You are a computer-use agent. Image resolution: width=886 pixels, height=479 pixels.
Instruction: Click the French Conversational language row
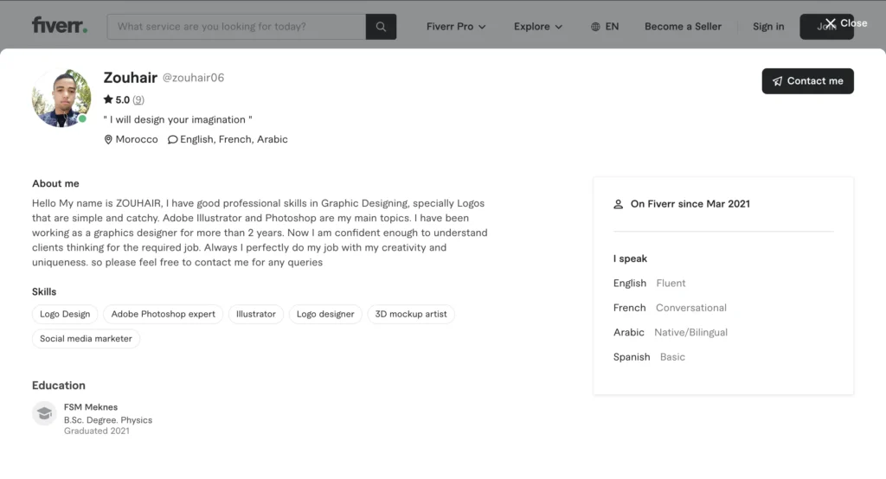click(671, 308)
